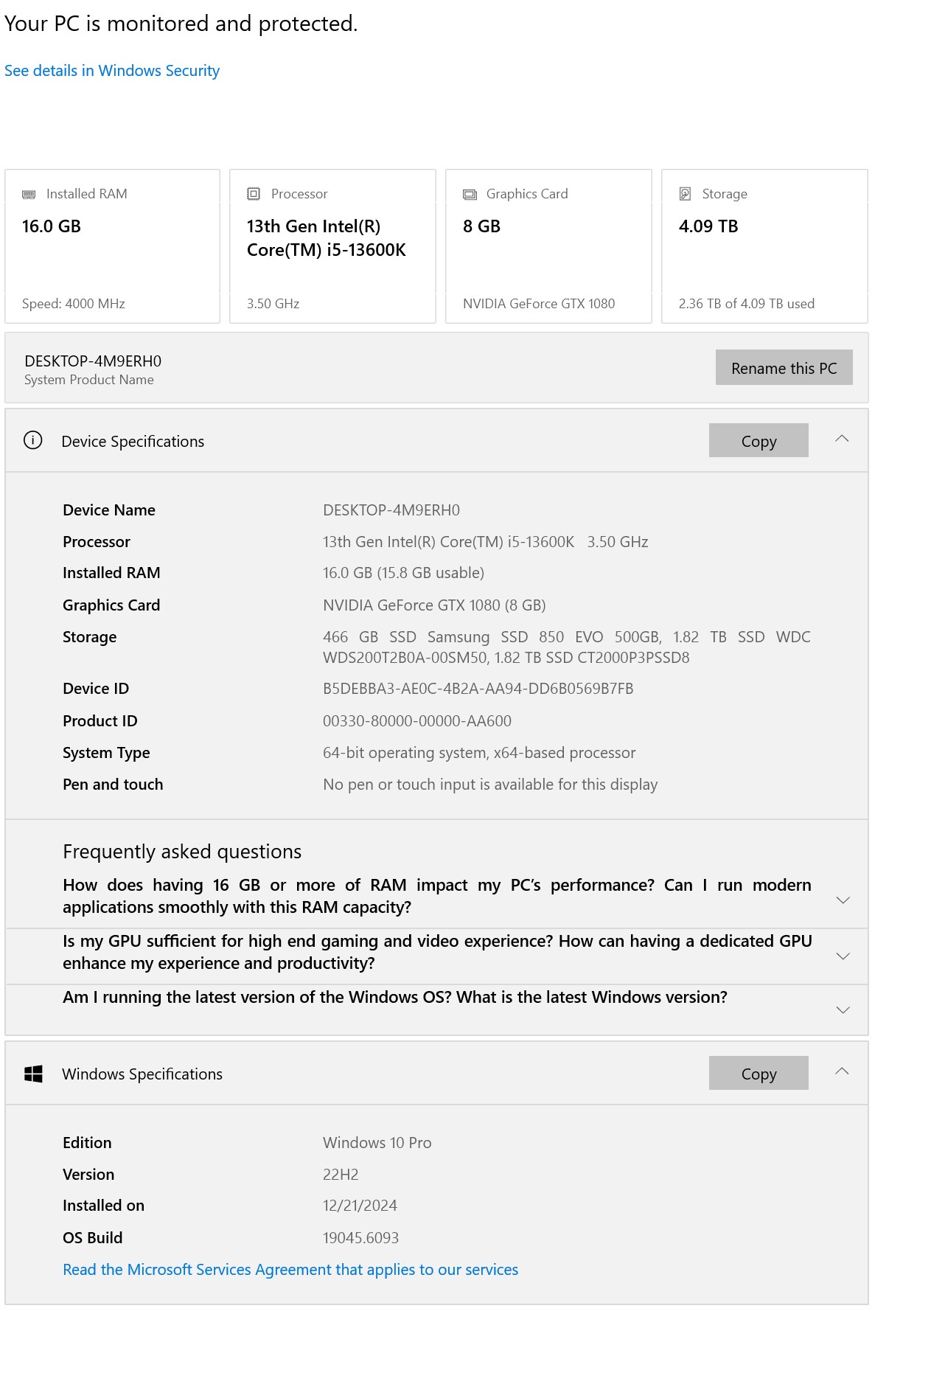Select the Graphics Card 8 GB card
This screenshot has width=931, height=1387.
coord(548,246)
